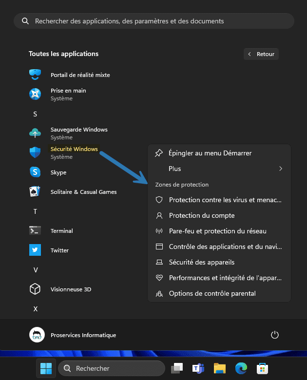Open Protection contre les virus et menaces

point(219,200)
